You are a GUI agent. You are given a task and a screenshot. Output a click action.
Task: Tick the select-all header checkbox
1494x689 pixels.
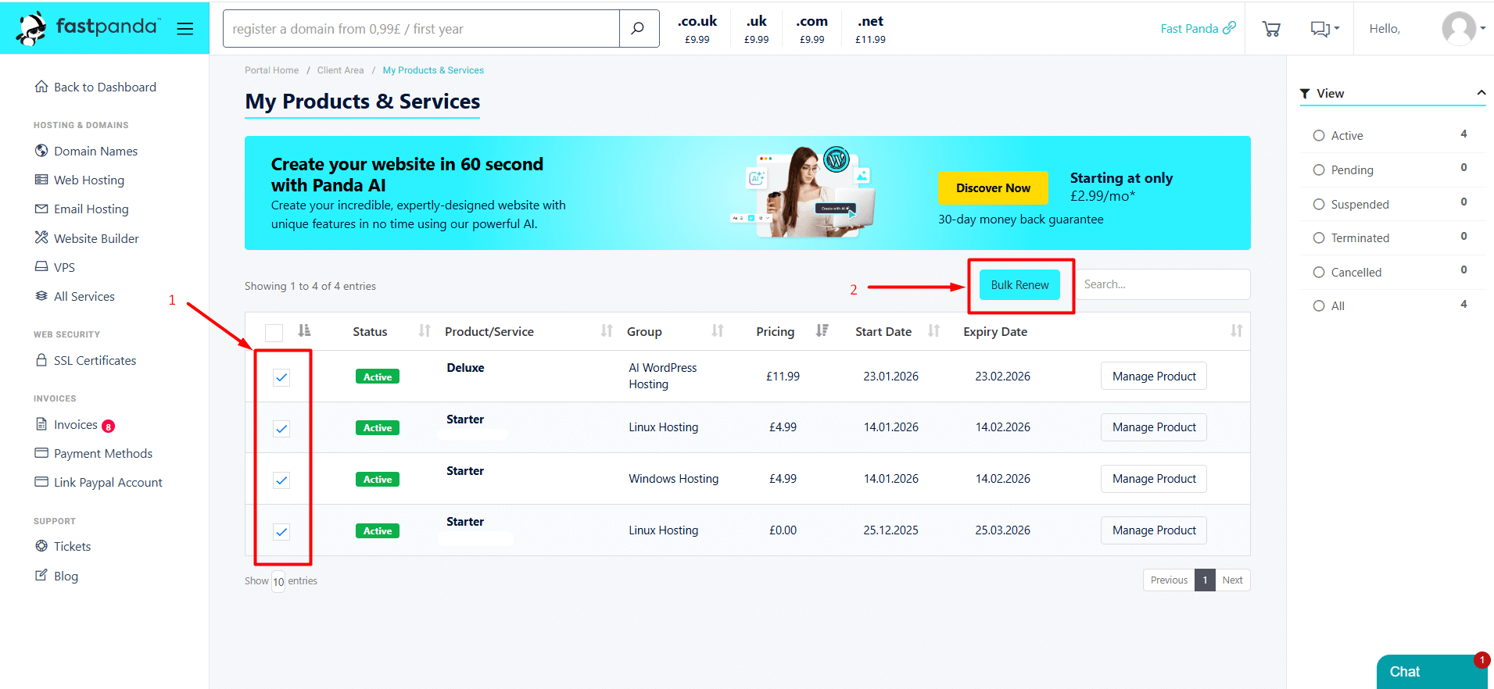274,333
